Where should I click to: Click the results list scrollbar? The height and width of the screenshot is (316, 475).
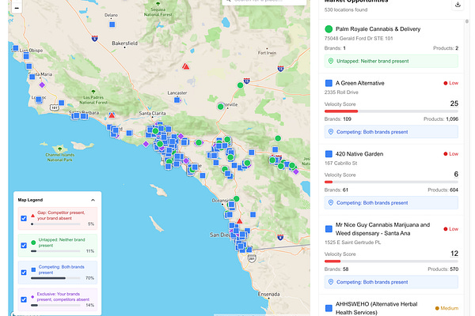click(x=467, y=21)
